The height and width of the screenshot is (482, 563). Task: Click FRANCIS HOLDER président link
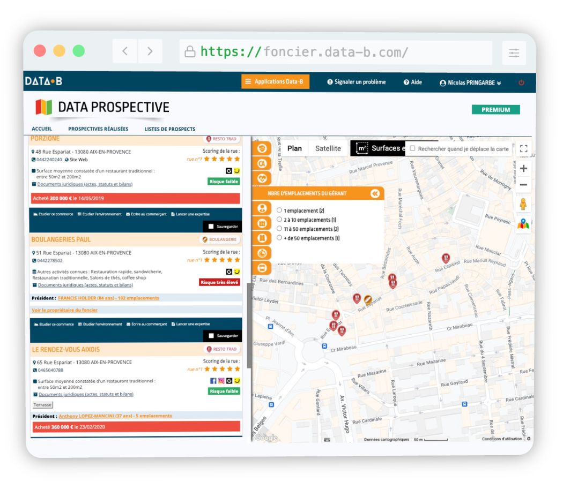pyautogui.click(x=108, y=298)
